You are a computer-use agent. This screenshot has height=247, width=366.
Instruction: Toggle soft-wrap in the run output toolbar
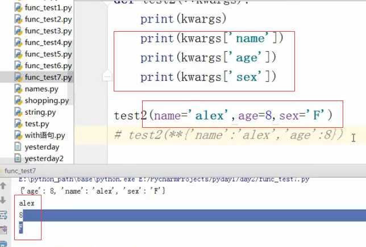(3, 215)
